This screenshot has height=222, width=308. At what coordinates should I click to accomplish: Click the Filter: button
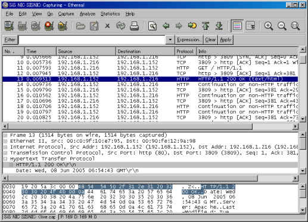pyautogui.click(x=10, y=39)
